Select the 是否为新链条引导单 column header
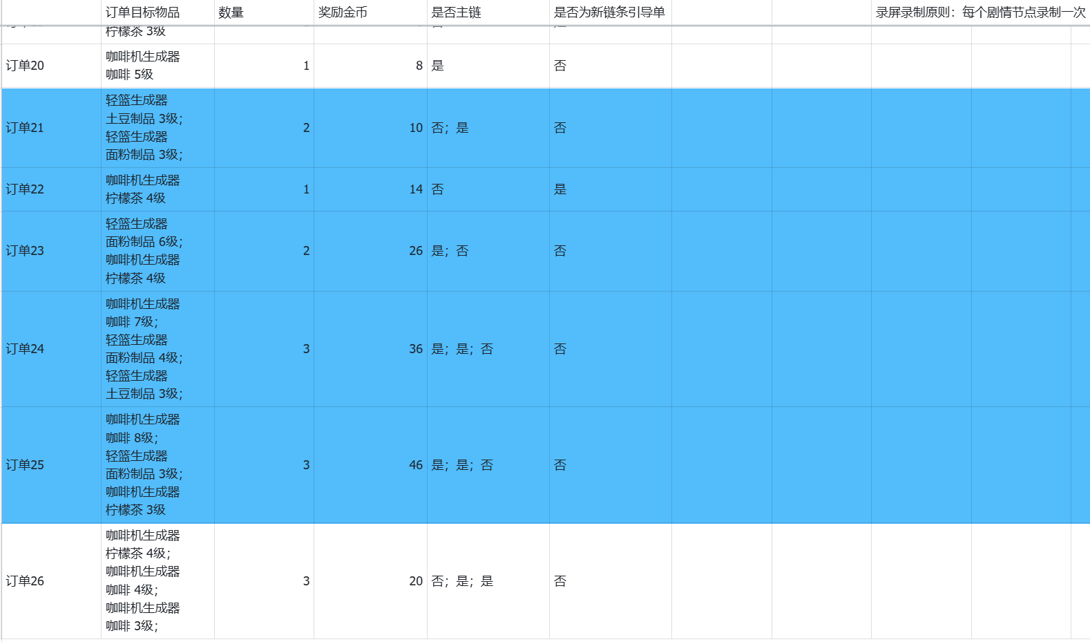The image size is (1090, 642). pyautogui.click(x=611, y=12)
